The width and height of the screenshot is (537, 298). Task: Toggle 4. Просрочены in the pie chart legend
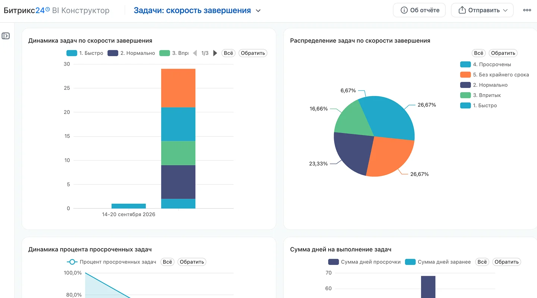[x=486, y=64]
